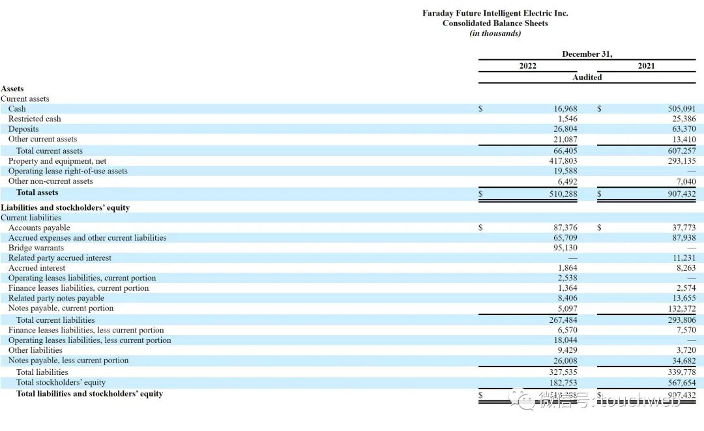Select accounts payable value 37,773
Viewport: 704px width, 431px height.
coord(684,228)
